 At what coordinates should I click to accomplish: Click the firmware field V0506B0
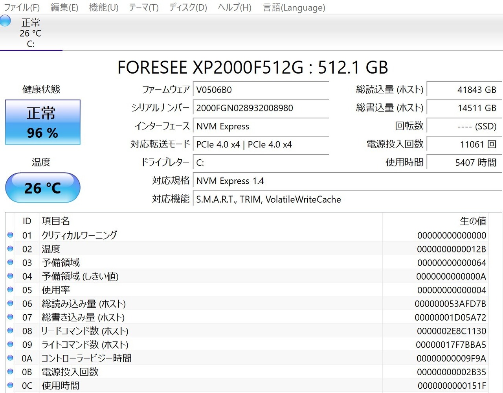coord(261,90)
